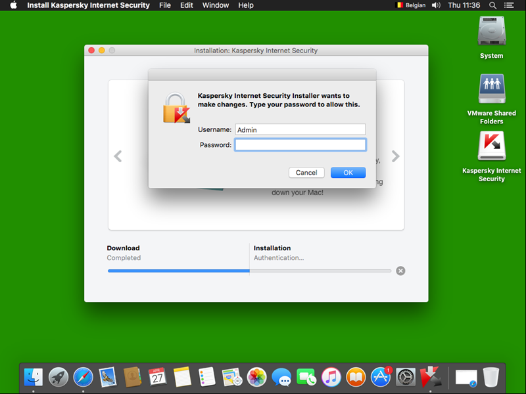Viewport: 526px width, 394px height.
Task: Click the Username field containing Admin
Action: (x=300, y=130)
